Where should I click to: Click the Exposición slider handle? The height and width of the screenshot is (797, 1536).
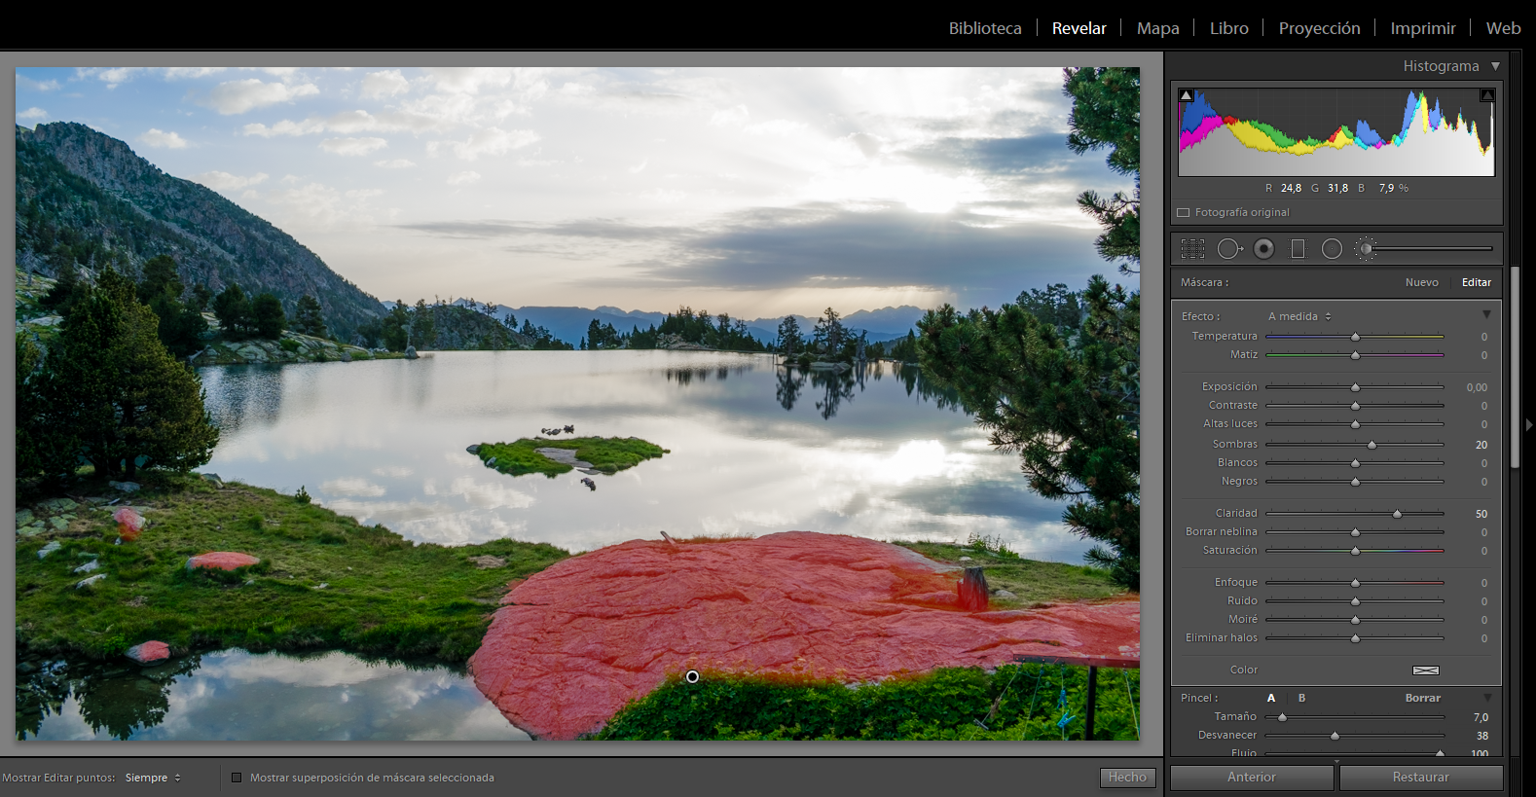pyautogui.click(x=1355, y=387)
